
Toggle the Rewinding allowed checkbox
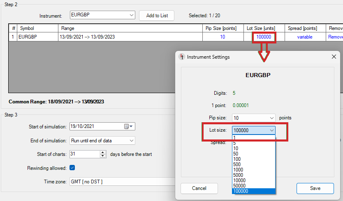pos(72,167)
